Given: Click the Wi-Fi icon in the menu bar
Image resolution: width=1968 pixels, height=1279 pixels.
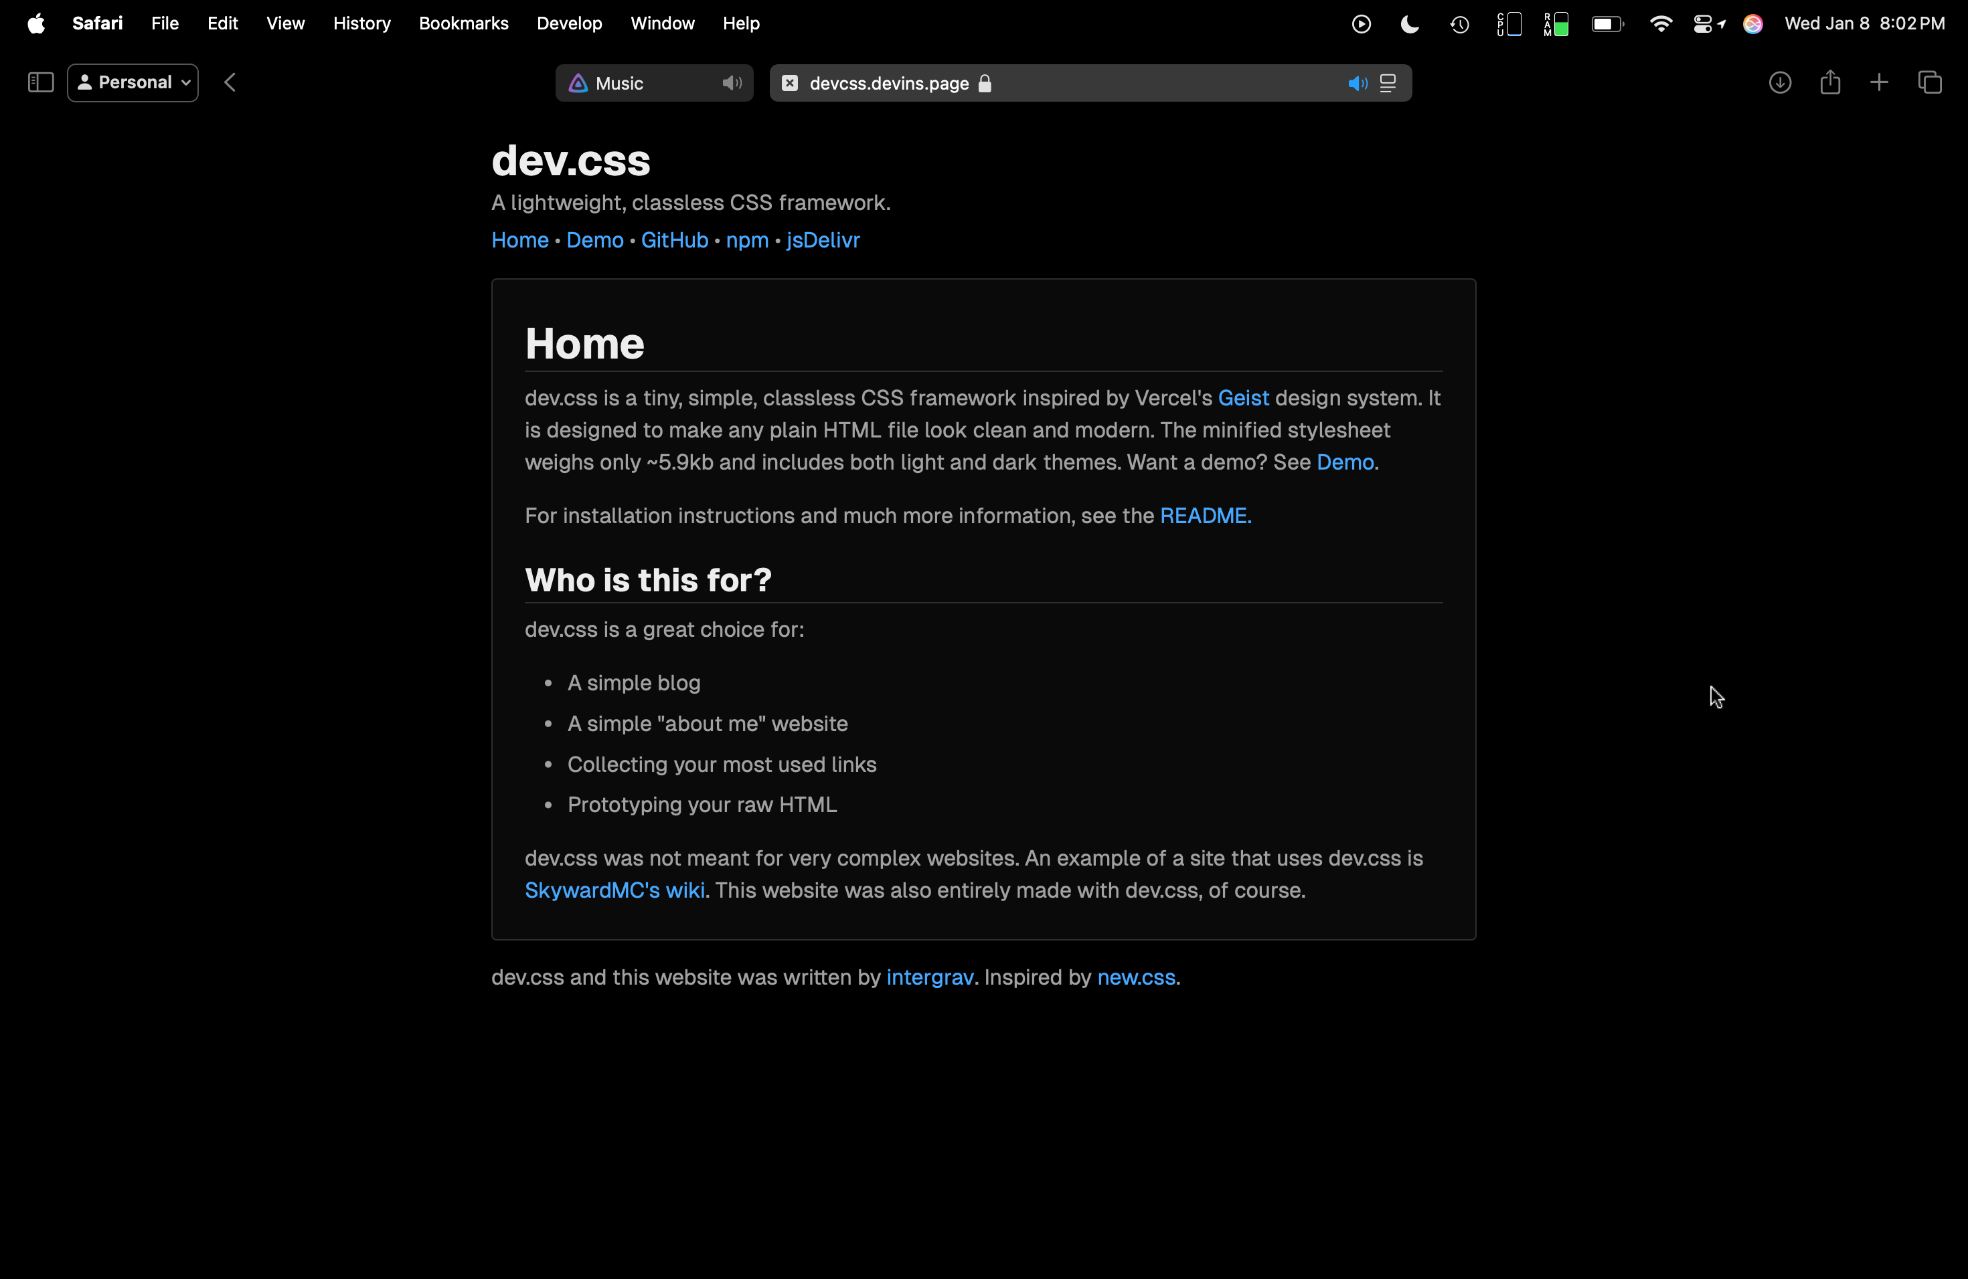Looking at the screenshot, I should 1660,24.
